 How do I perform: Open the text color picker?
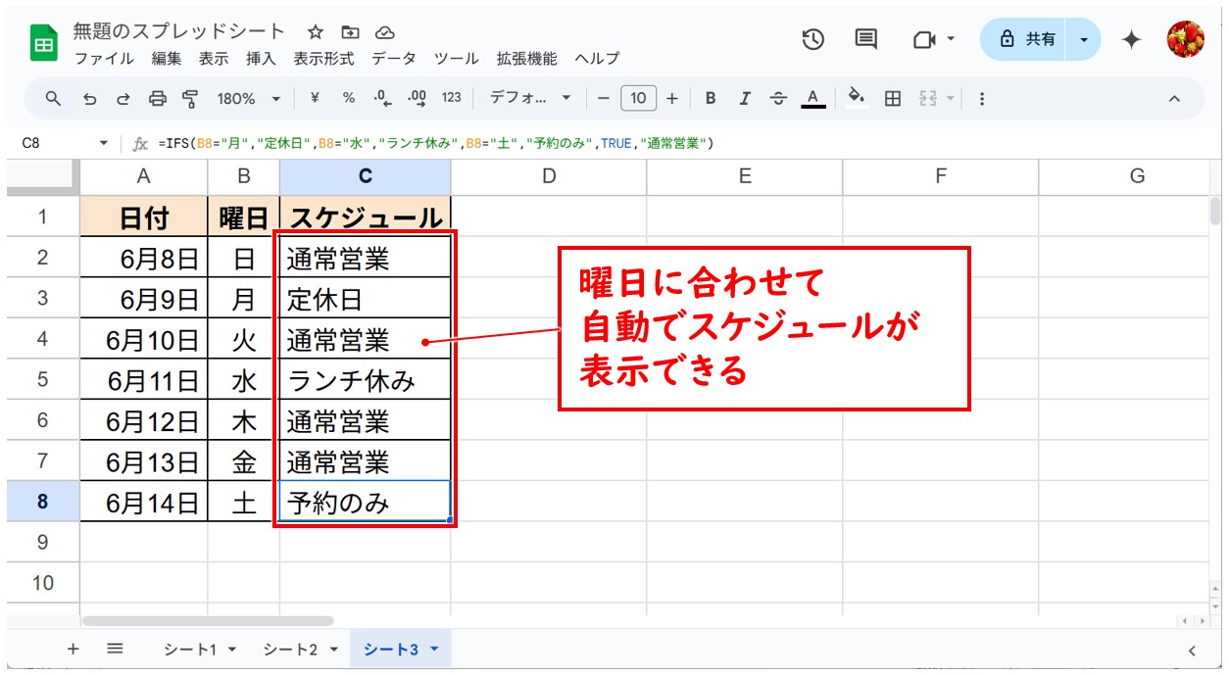point(811,98)
